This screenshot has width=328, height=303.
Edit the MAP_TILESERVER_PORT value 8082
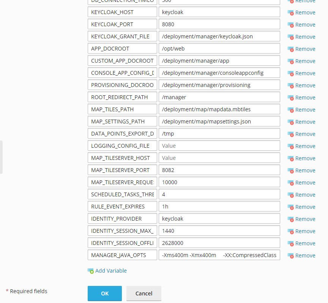(219, 170)
